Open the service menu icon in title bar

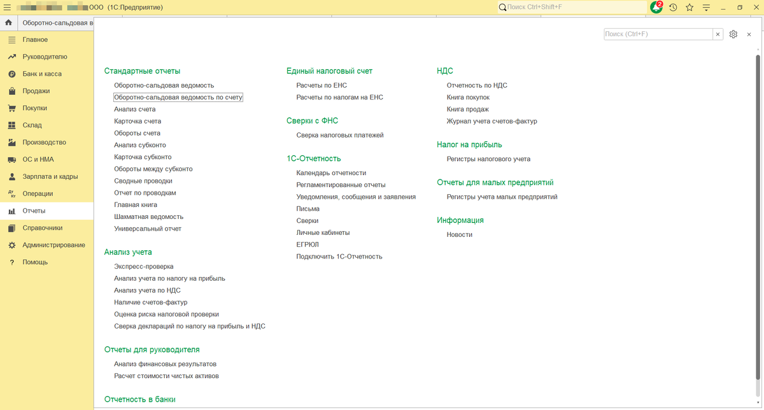(707, 7)
